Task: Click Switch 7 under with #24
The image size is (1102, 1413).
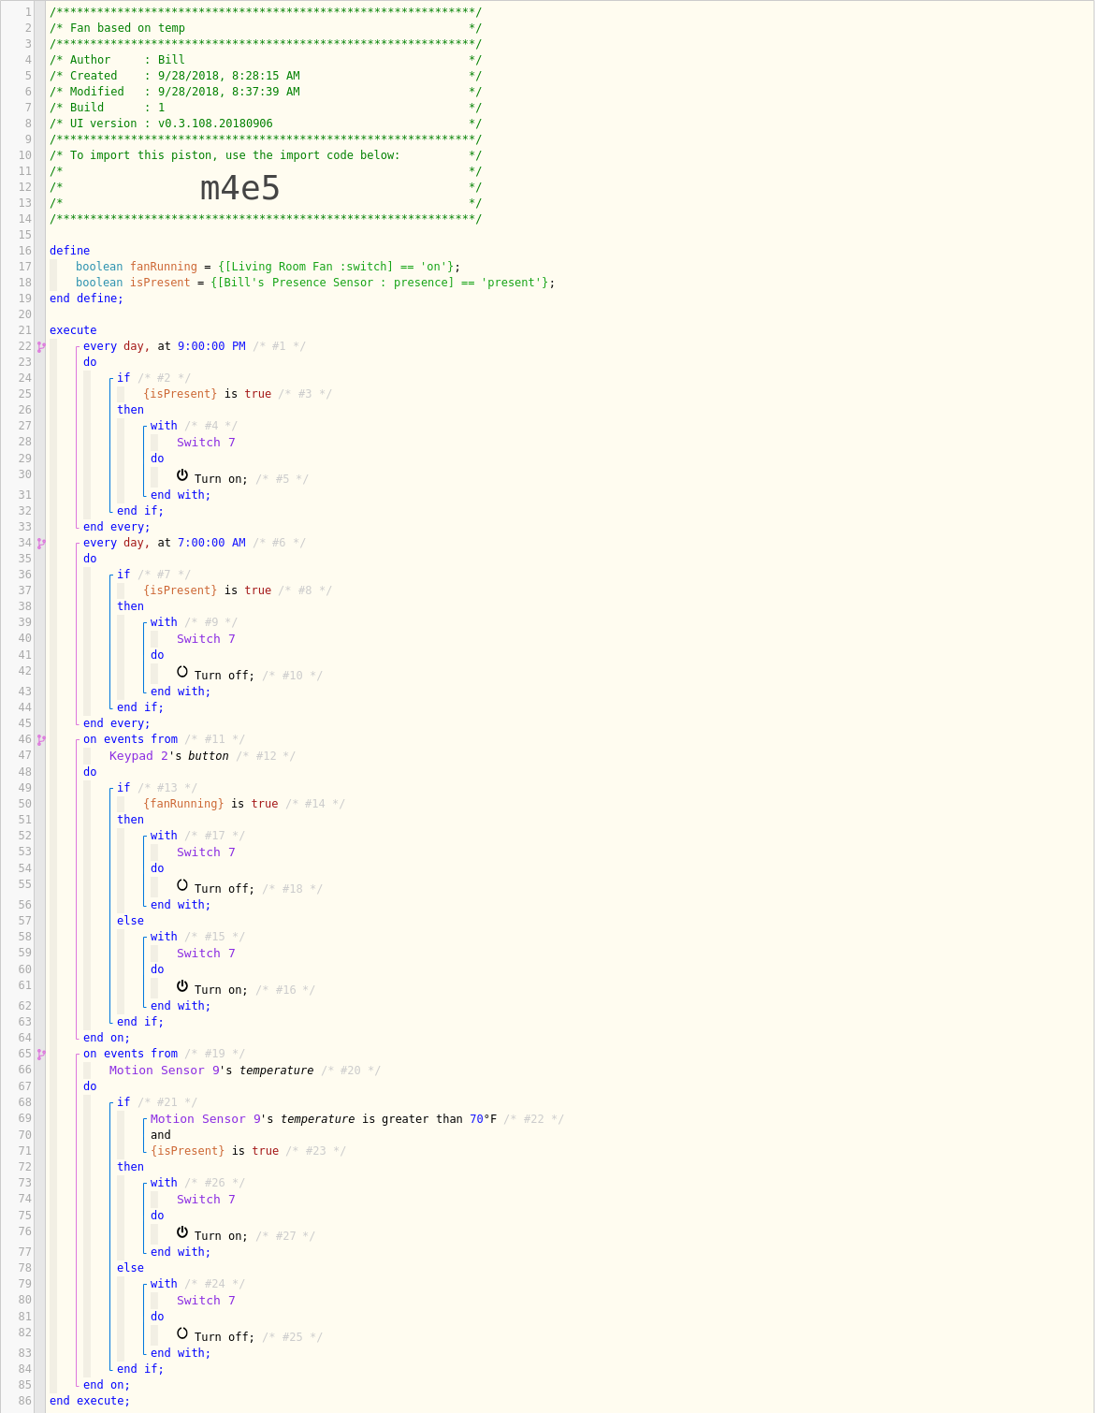Action: click(x=206, y=1301)
